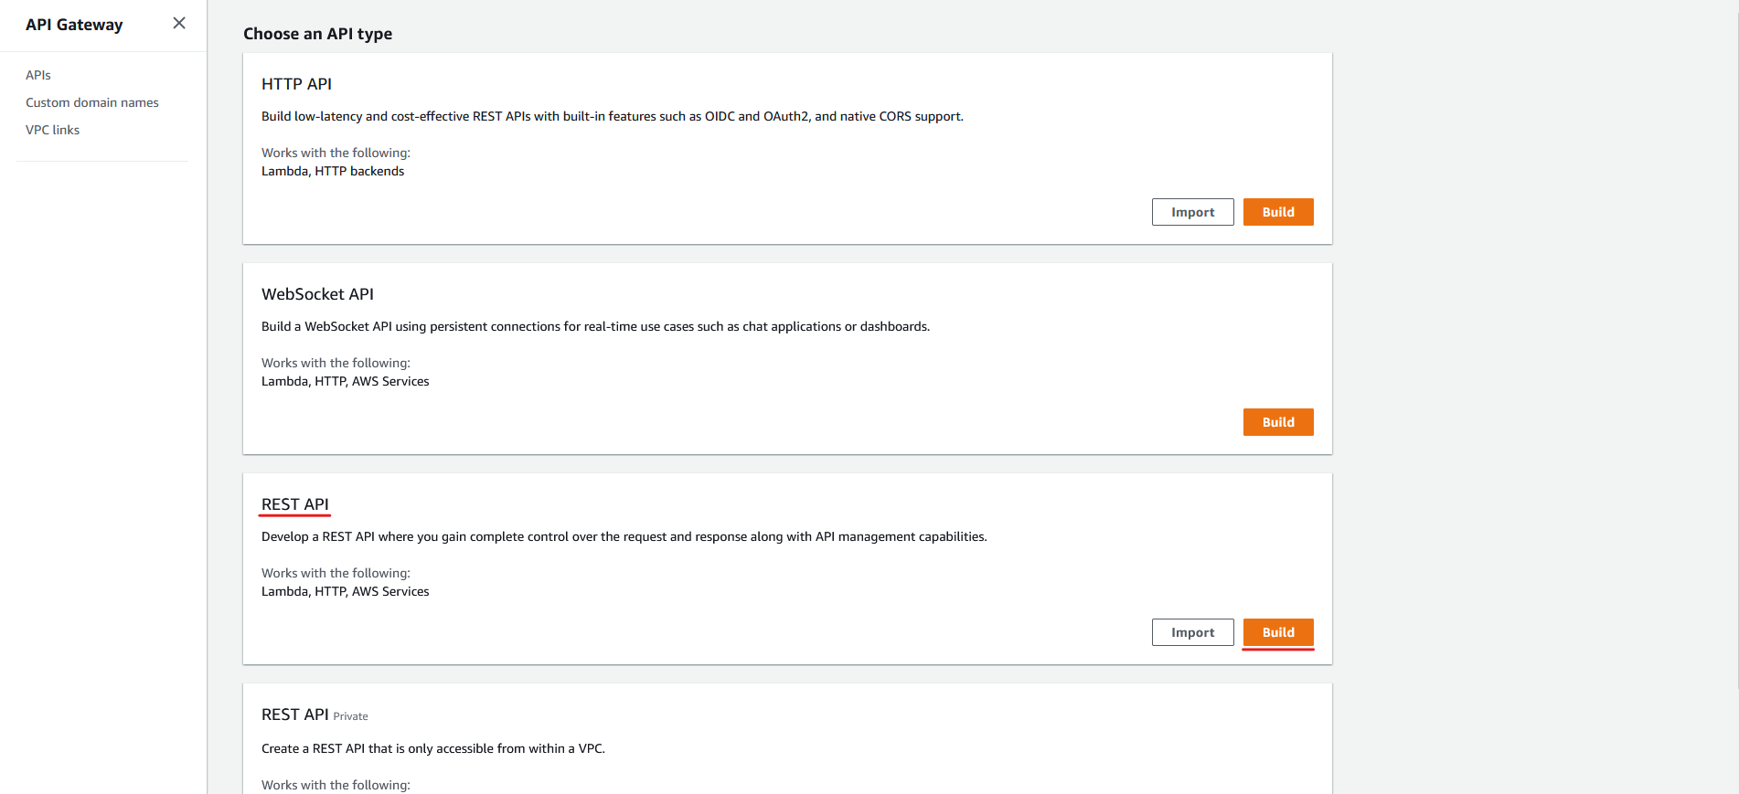Click the 'REST API Private' card title
Viewport: 1739px width, 794px height.
click(x=315, y=715)
